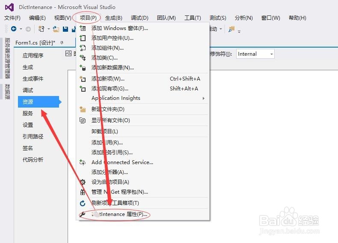Click the icon beside 添加组件(N)
This screenshot has height=243, width=338.
(x=83, y=48)
